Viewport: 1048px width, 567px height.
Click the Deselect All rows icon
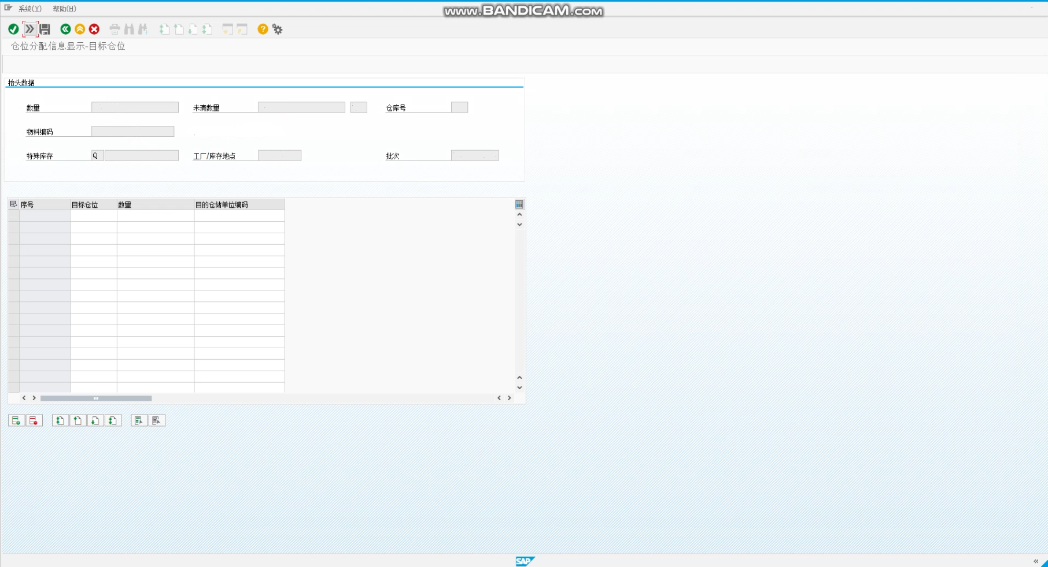pos(156,421)
